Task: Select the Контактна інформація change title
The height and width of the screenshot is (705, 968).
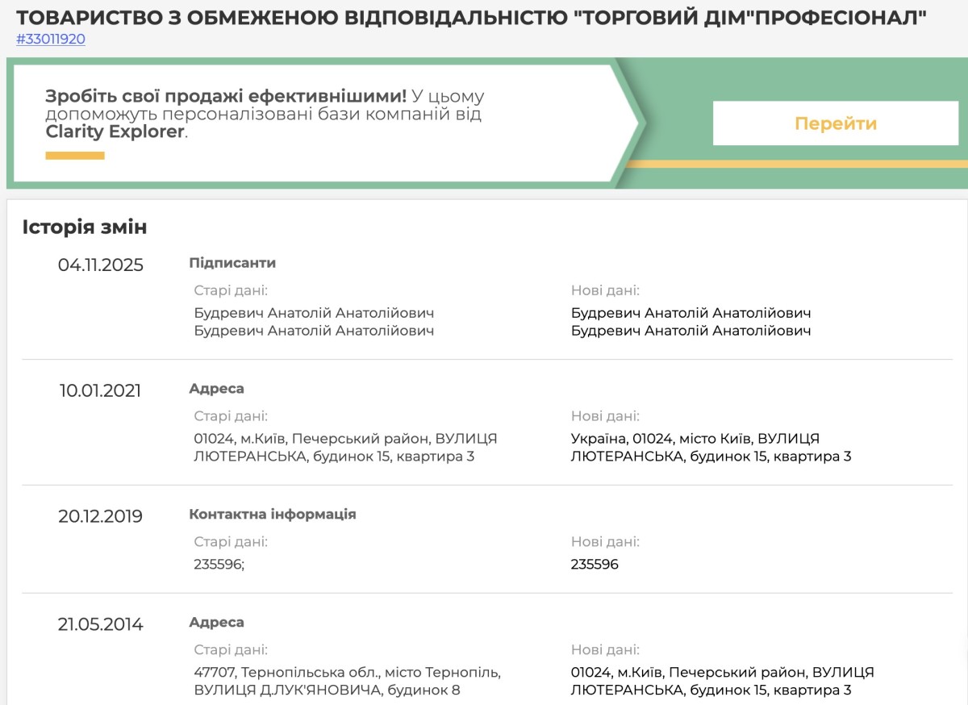Action: tap(273, 515)
